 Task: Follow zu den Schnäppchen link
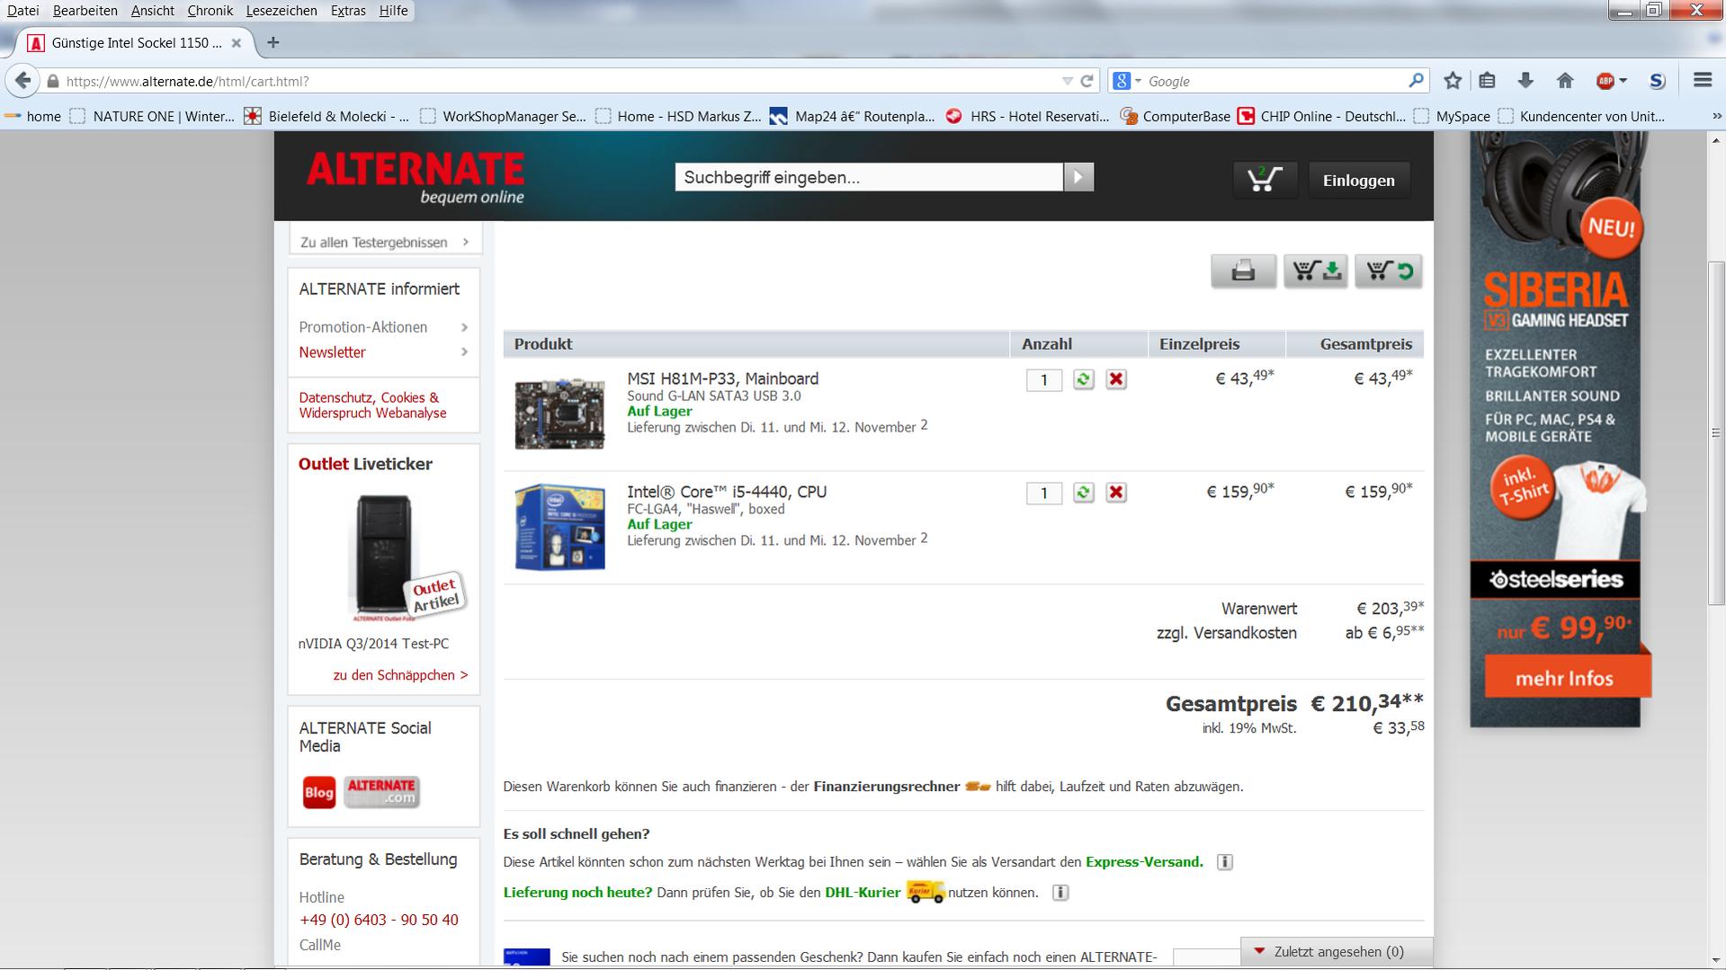click(400, 675)
